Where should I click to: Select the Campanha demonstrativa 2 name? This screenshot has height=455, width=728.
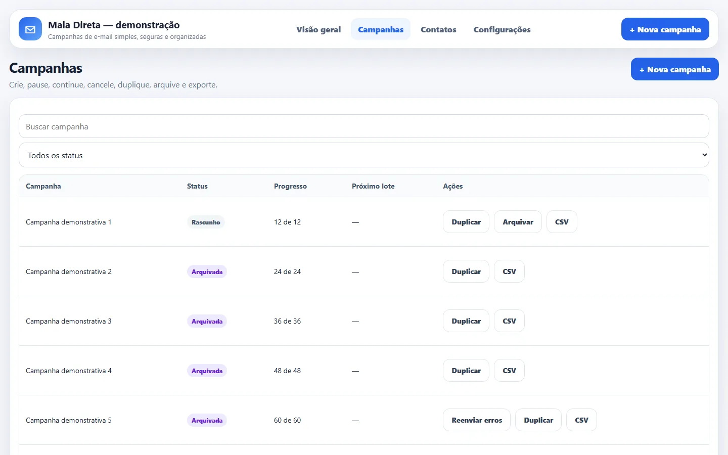click(x=69, y=271)
